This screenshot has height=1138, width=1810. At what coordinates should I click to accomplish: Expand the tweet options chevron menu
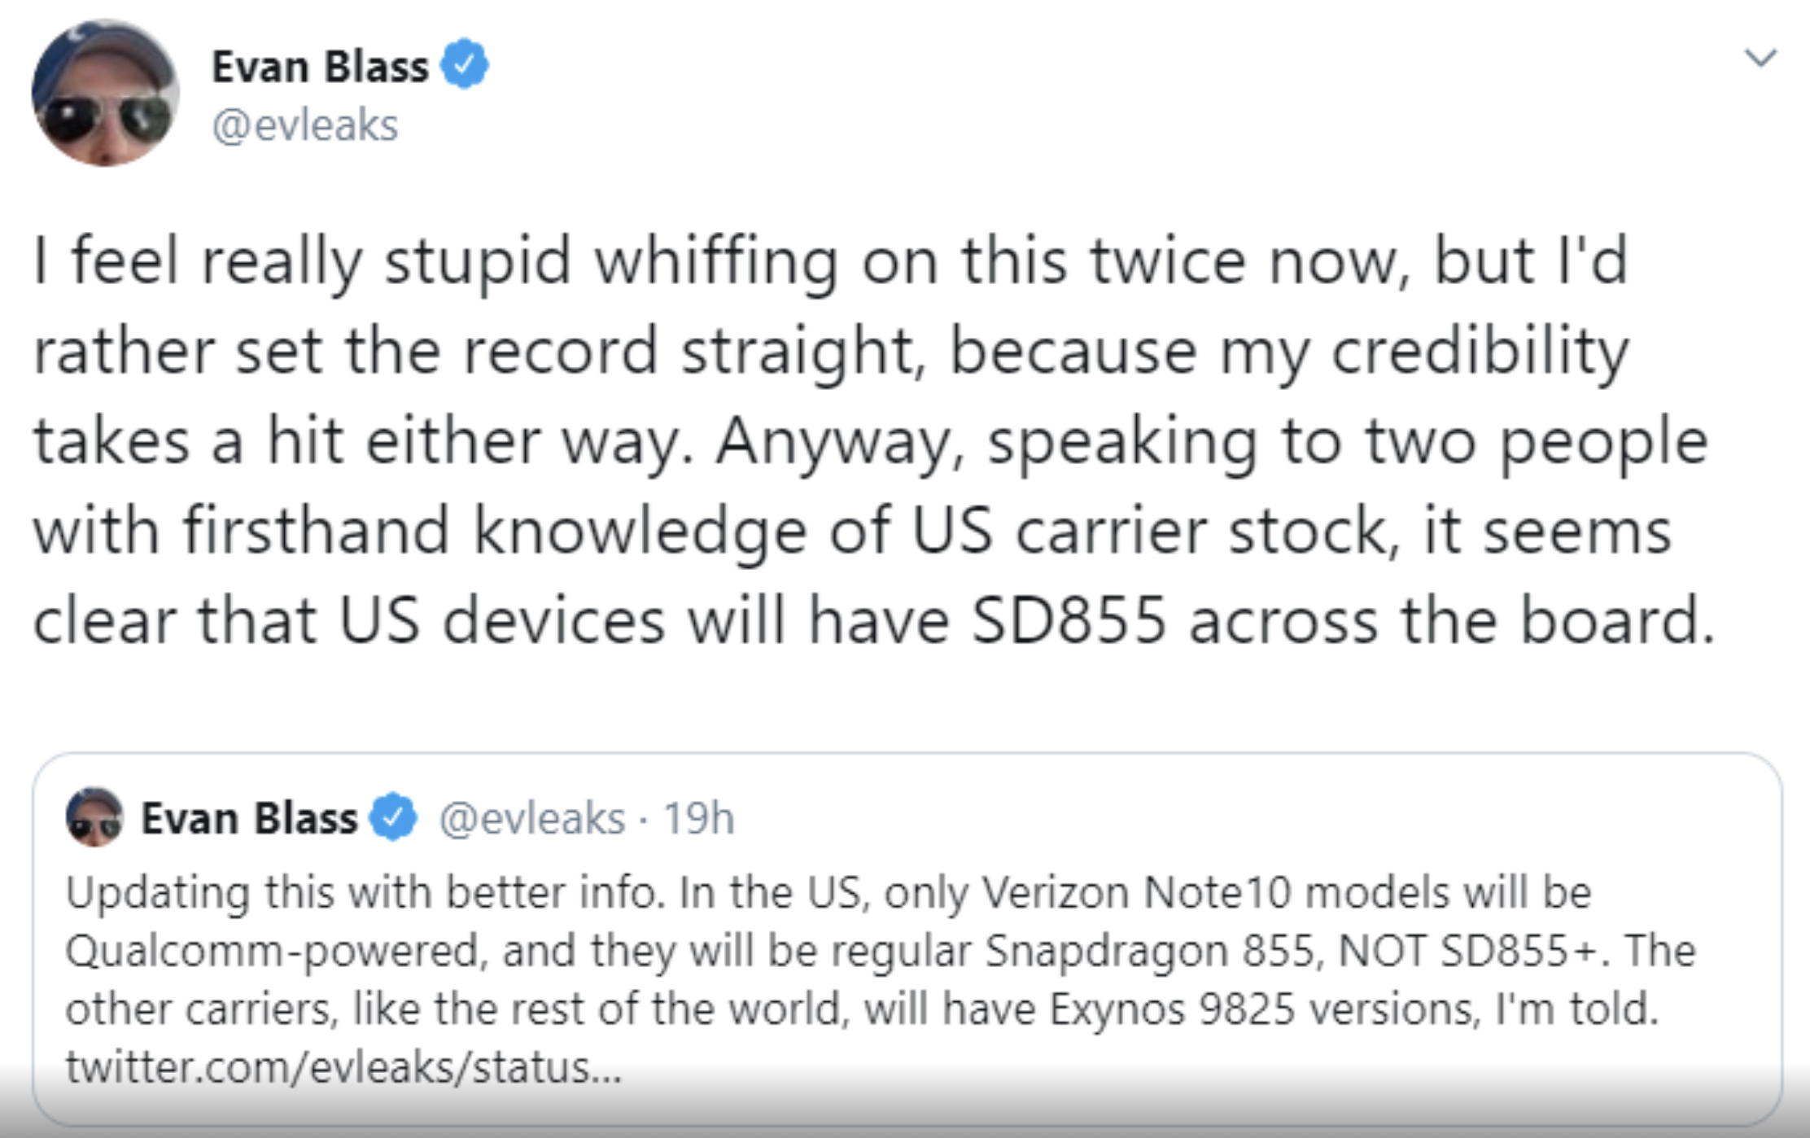[x=1760, y=58]
